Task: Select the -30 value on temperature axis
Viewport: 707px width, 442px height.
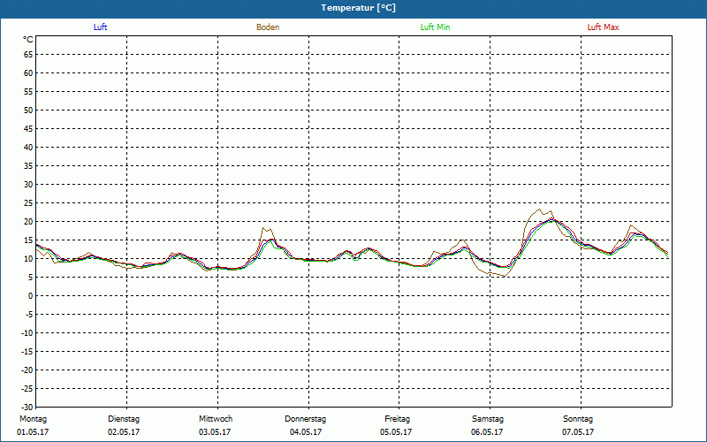Action: coord(27,407)
